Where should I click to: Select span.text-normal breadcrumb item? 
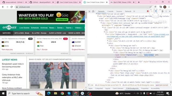[162, 85]
